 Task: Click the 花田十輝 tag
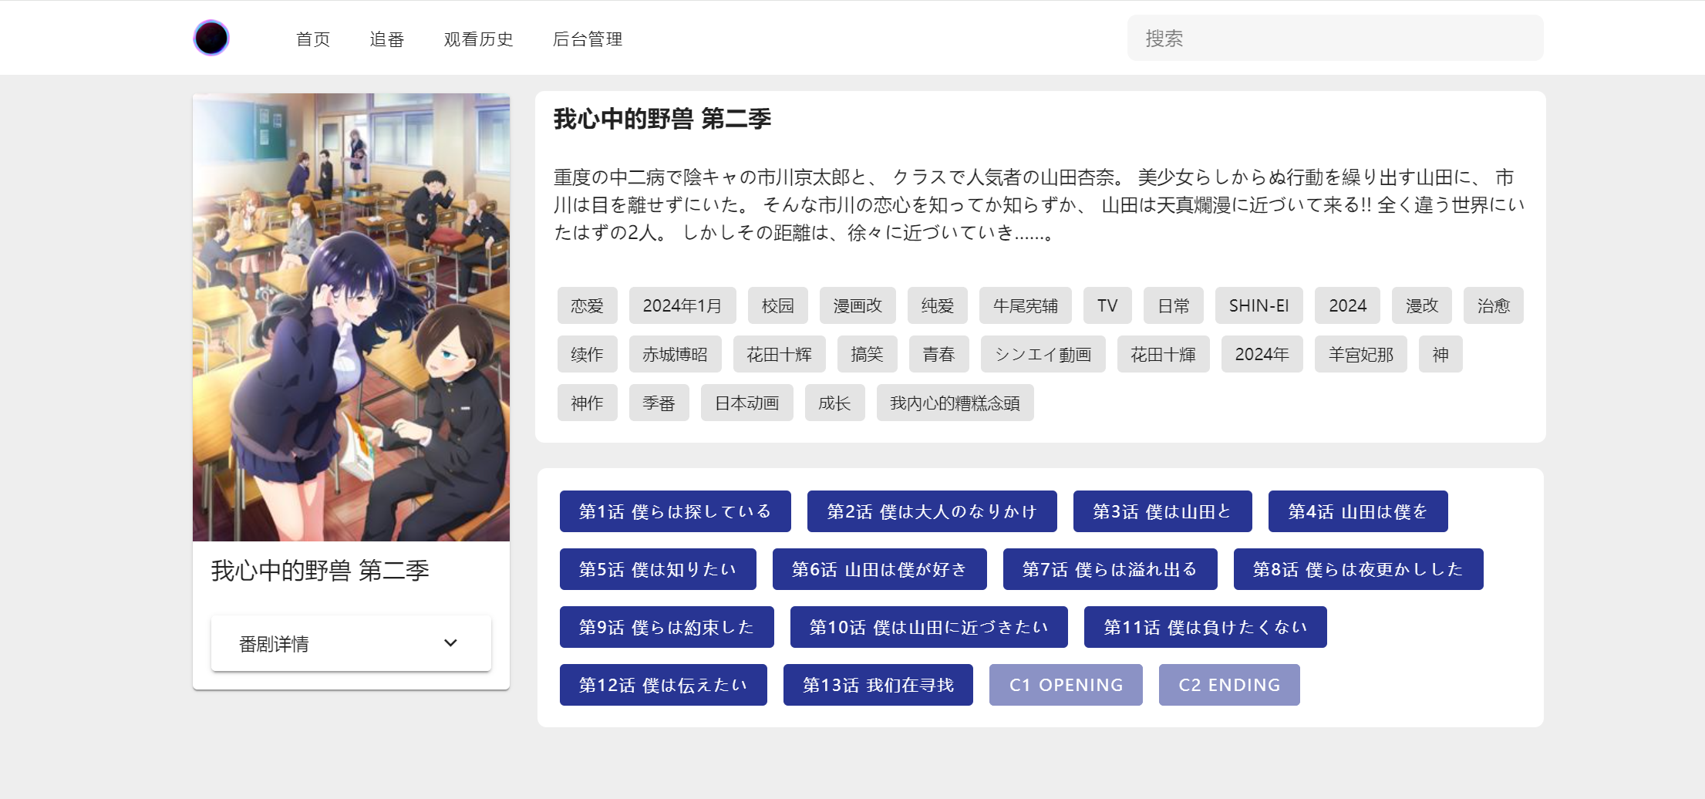[1164, 354]
